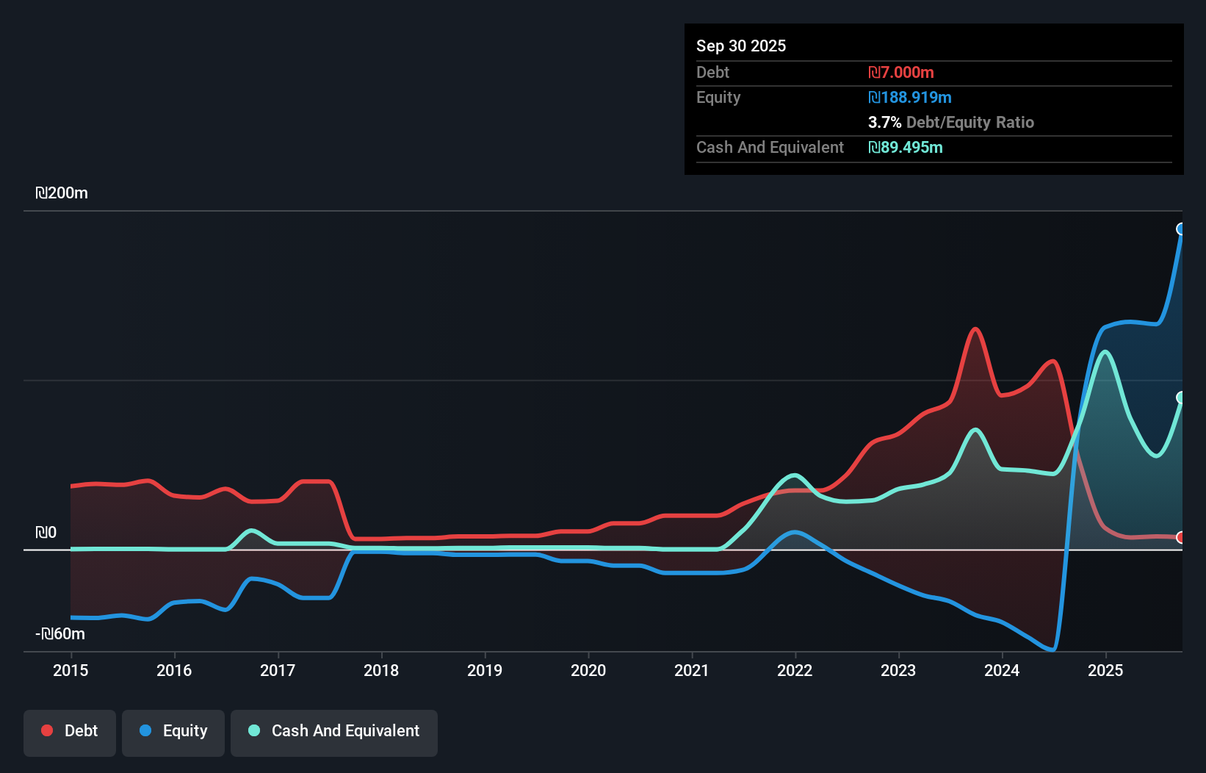Toggle visibility of the Debt series
This screenshot has width=1206, height=773.
(x=70, y=730)
